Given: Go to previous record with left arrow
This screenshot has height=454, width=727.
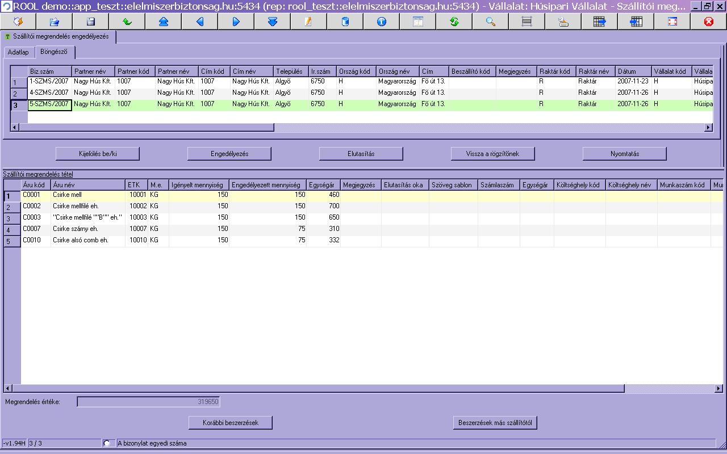Looking at the screenshot, I should [200, 22].
